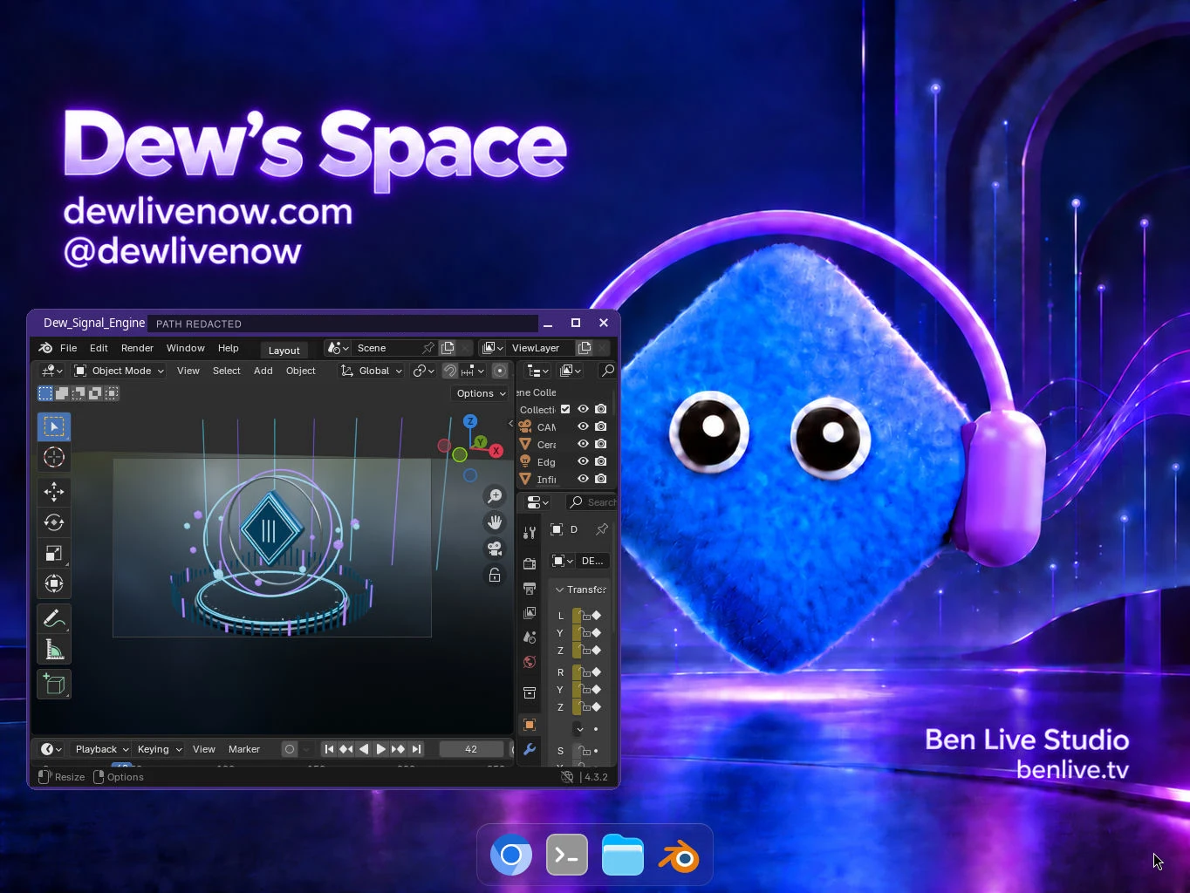Image resolution: width=1190 pixels, height=893 pixels.
Task: Click the zoom magnifier viewport gizmo
Action: click(495, 496)
